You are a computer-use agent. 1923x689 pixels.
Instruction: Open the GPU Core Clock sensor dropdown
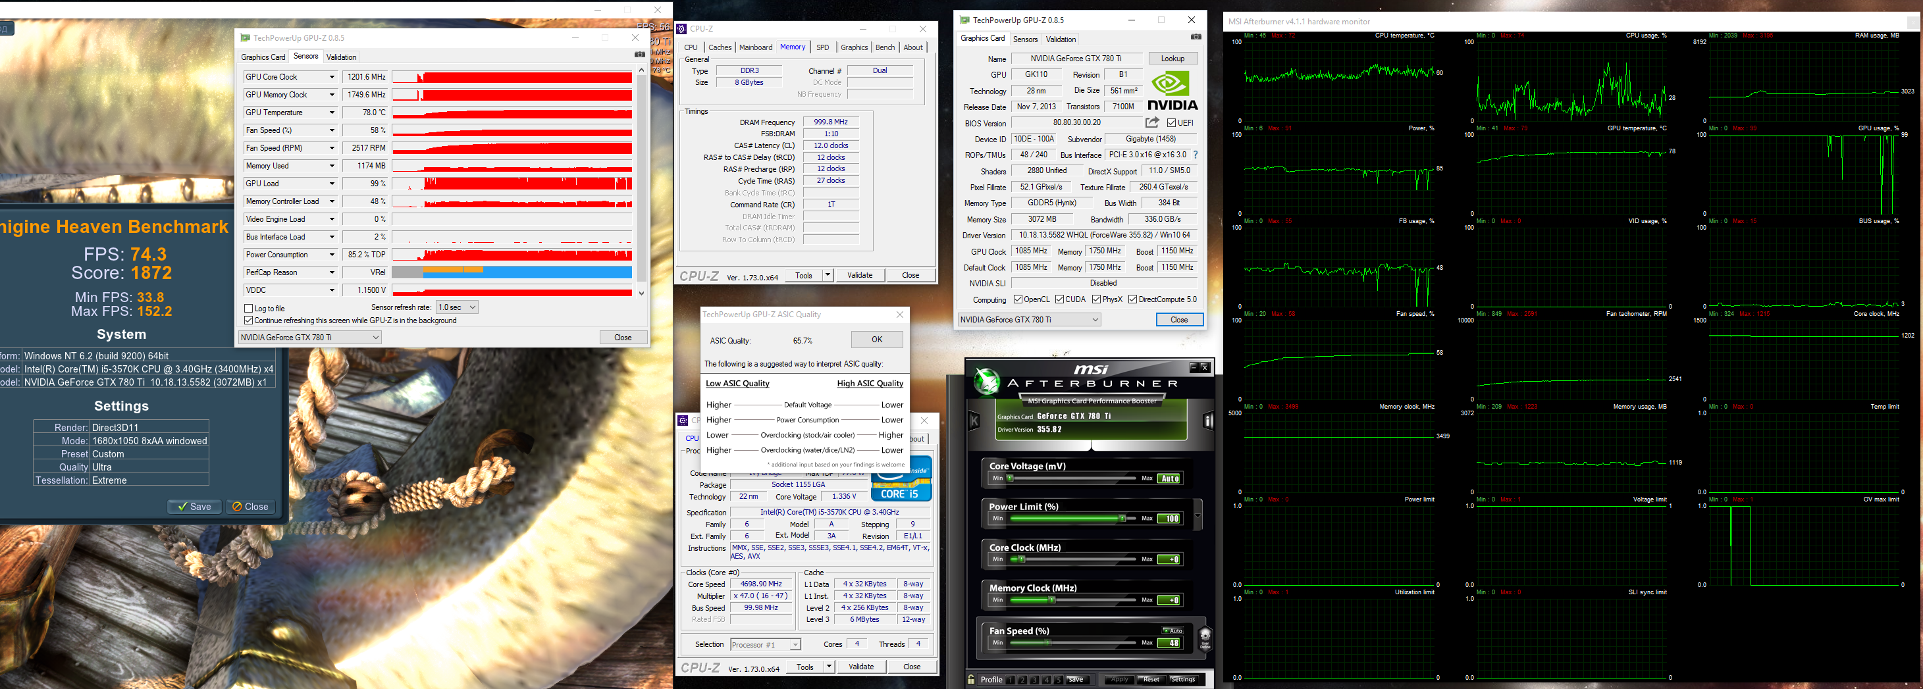pyautogui.click(x=331, y=77)
